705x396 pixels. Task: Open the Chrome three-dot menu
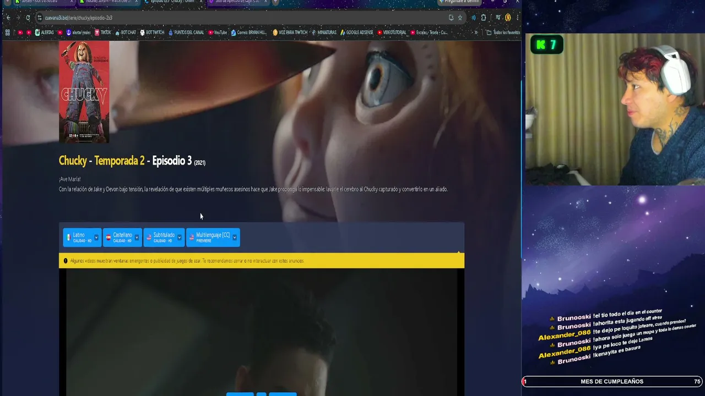coord(517,18)
